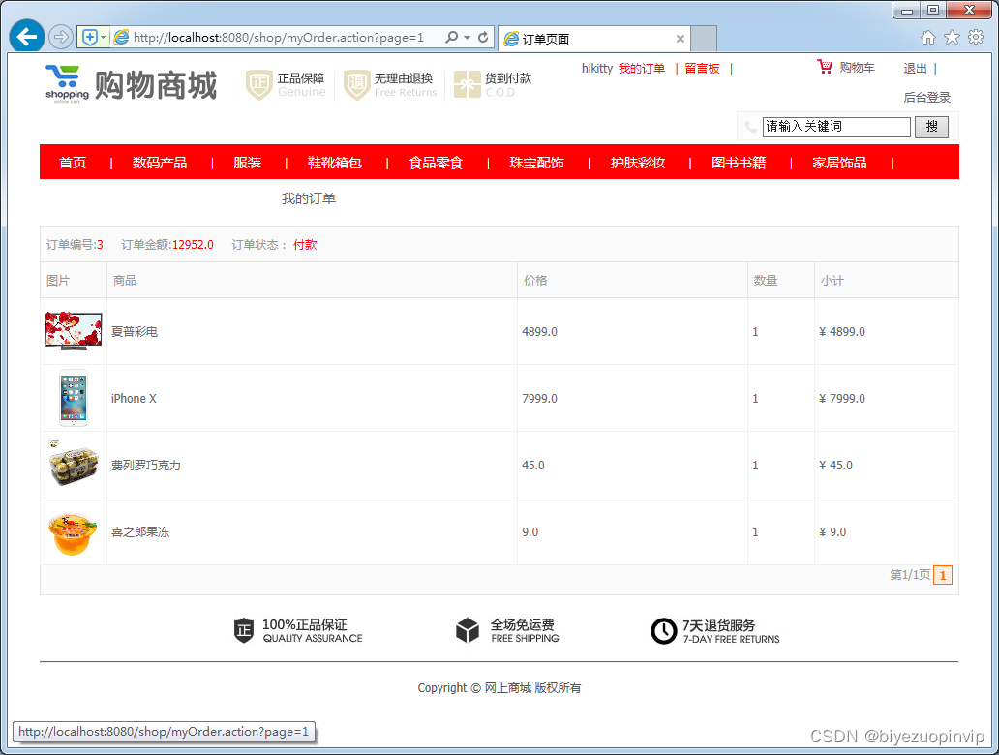Image resolution: width=999 pixels, height=755 pixels.
Task: Click the 喜之郎果冻 product name
Action: (140, 532)
